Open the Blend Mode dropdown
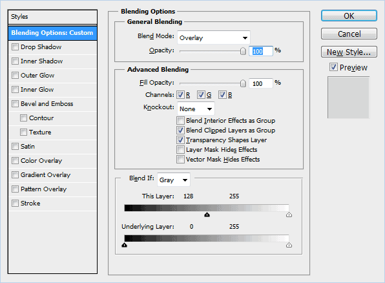This screenshot has width=385, height=283. pyautogui.click(x=214, y=37)
